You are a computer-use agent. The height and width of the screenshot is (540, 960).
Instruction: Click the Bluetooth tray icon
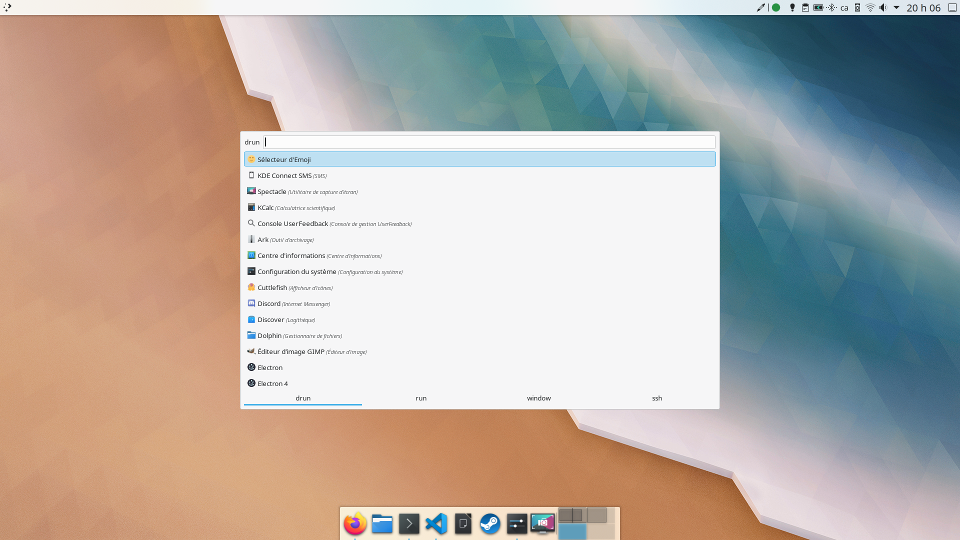click(x=831, y=7)
